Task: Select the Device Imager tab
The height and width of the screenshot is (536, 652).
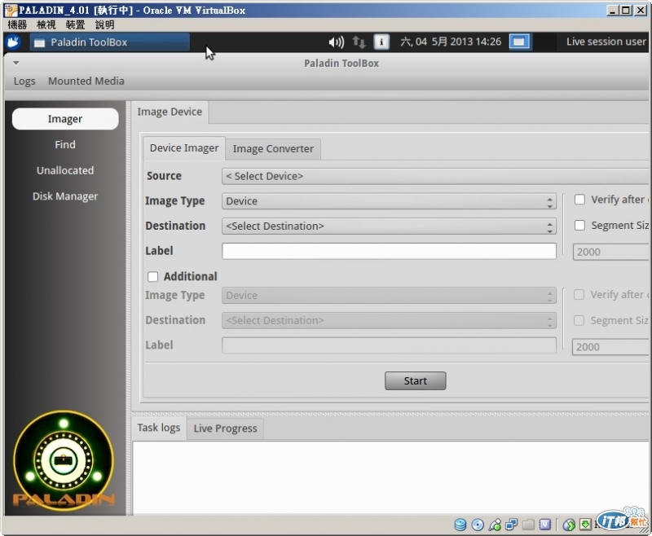Action: (x=184, y=148)
